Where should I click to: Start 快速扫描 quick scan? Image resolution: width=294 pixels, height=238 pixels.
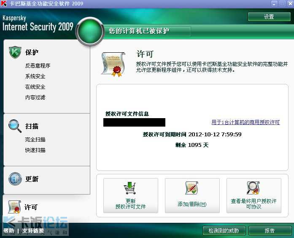(x=35, y=150)
